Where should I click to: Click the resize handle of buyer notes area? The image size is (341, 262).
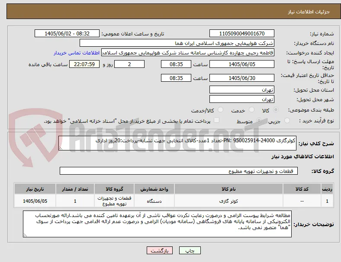(x=25, y=235)
